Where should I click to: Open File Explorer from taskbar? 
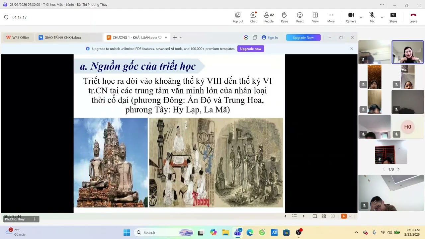(225, 232)
